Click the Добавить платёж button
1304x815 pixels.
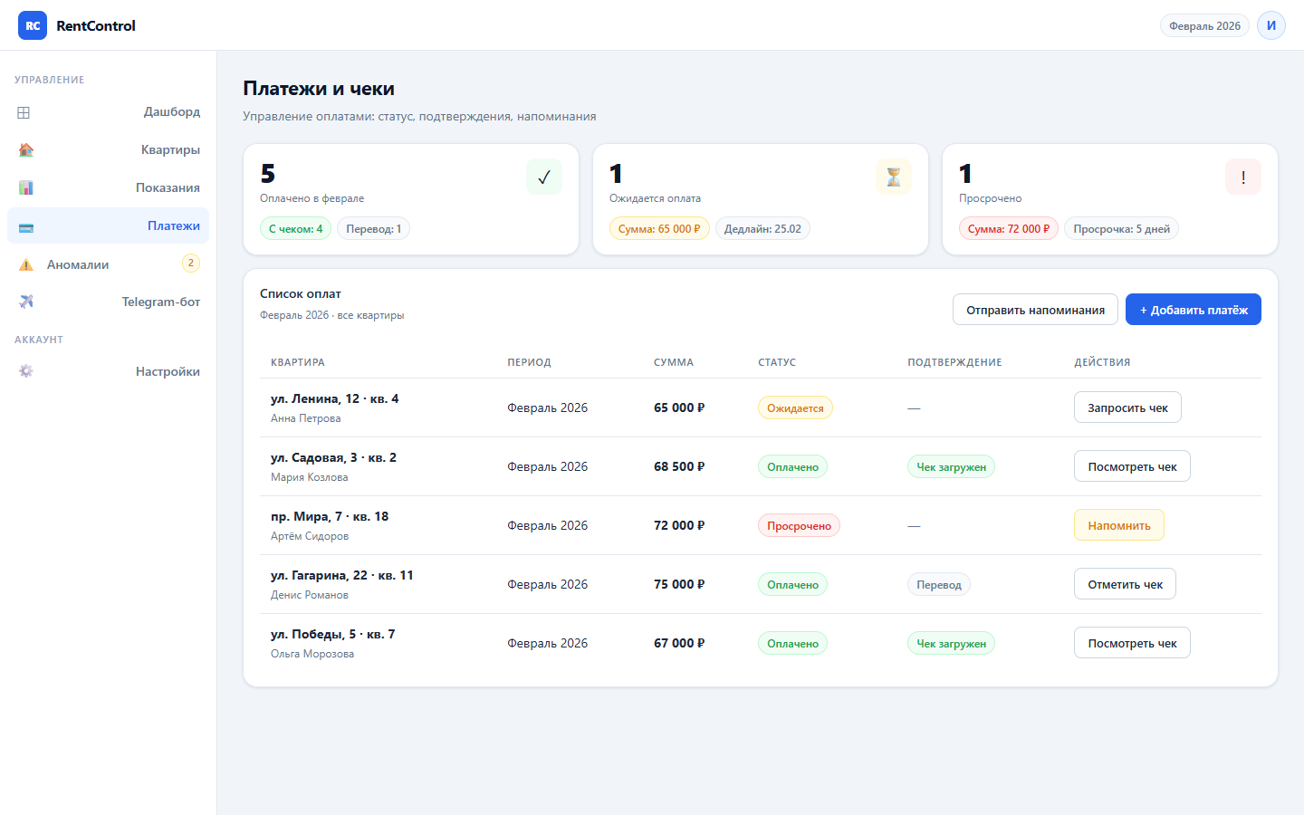click(1193, 310)
